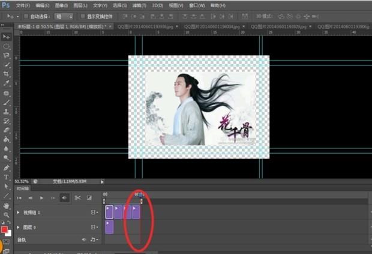
Task: Click the red foreground color swatch
Action: [x=4, y=229]
